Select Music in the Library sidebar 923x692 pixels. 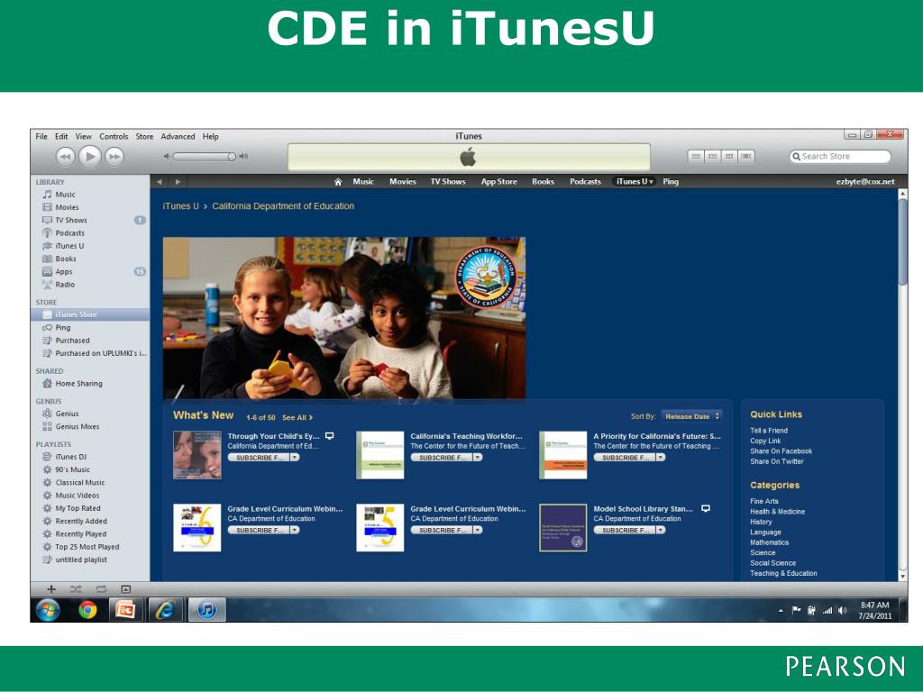point(65,195)
